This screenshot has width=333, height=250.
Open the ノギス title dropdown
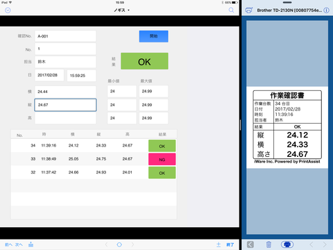point(121,10)
